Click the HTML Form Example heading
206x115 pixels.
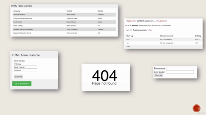26,55
